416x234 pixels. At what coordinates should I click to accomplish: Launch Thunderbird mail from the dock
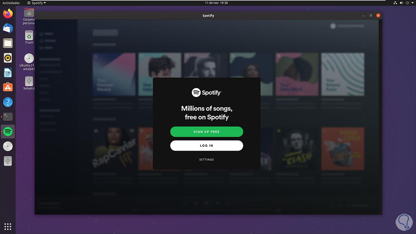tap(8, 28)
